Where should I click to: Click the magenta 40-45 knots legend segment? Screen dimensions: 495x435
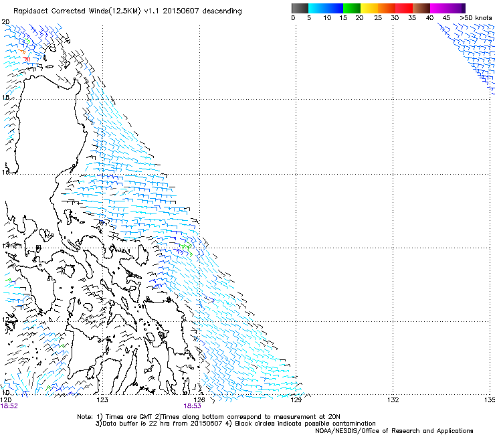tap(439, 8)
